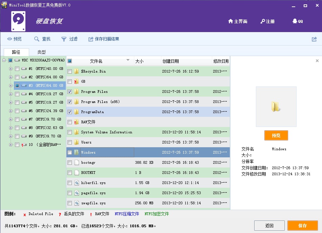The image size is (322, 233).
Task: Uncheck the Program Files (x86) checkbox
Action: coord(70,102)
